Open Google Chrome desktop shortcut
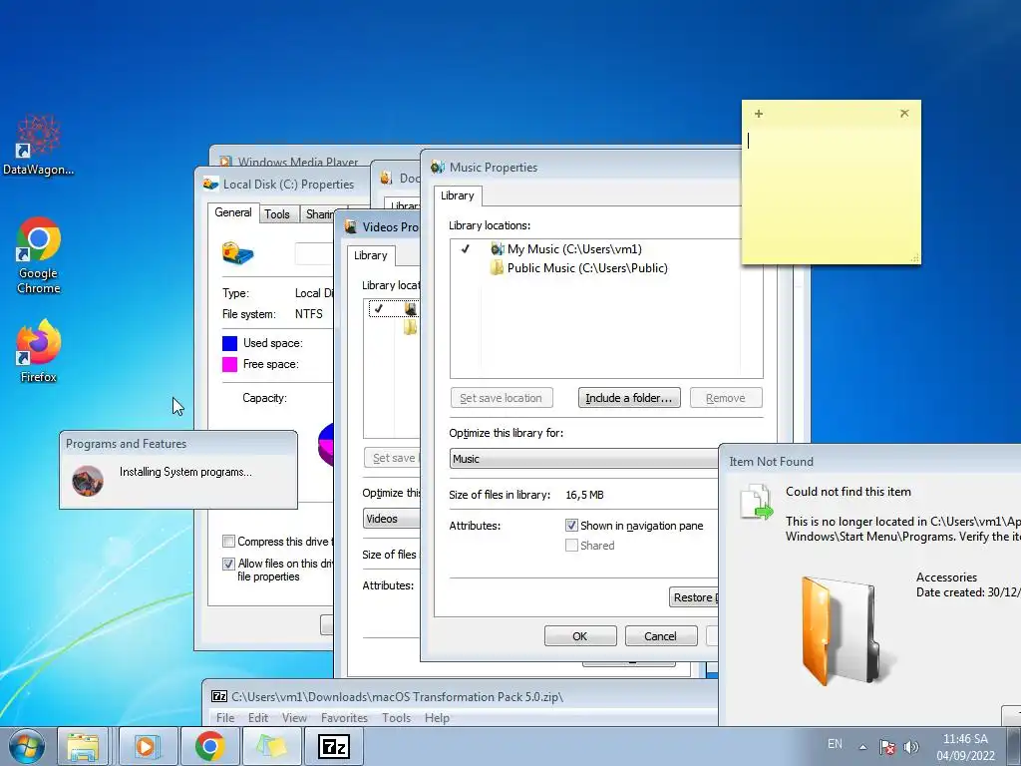 click(39, 255)
